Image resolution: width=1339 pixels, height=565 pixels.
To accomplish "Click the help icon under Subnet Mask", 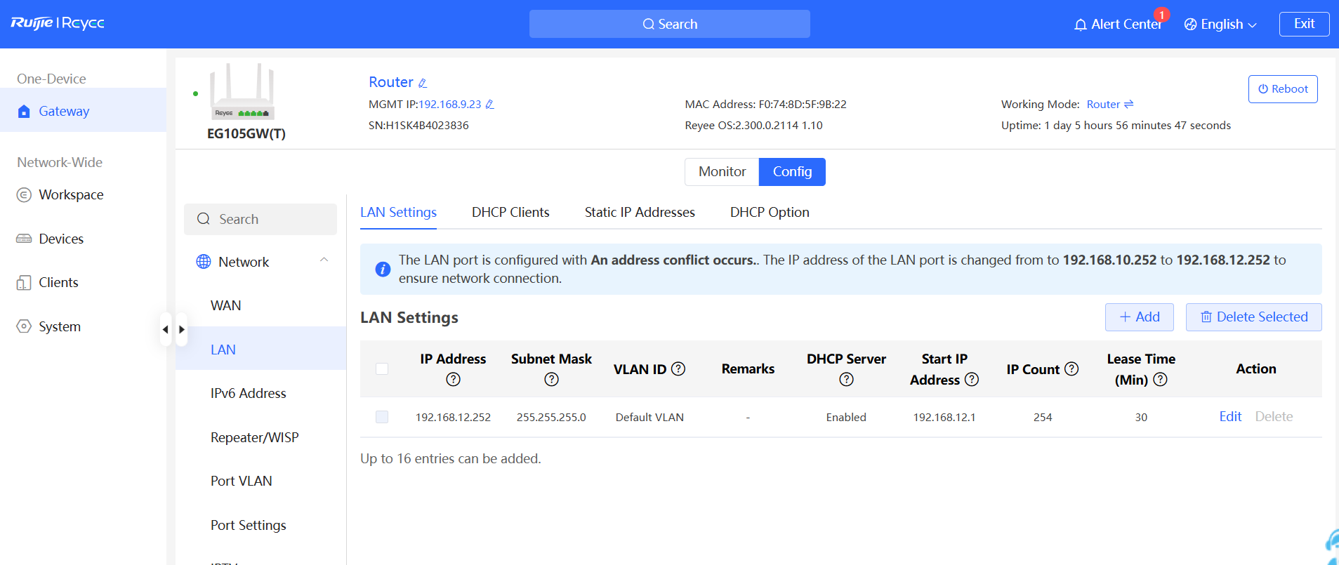I will point(551,380).
